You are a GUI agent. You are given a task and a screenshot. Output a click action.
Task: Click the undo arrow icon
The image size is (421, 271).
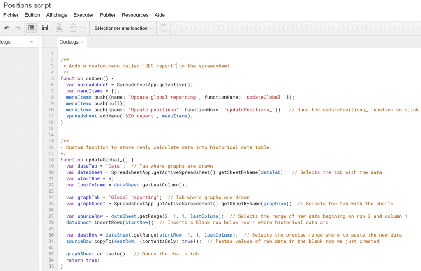[x=7, y=28]
